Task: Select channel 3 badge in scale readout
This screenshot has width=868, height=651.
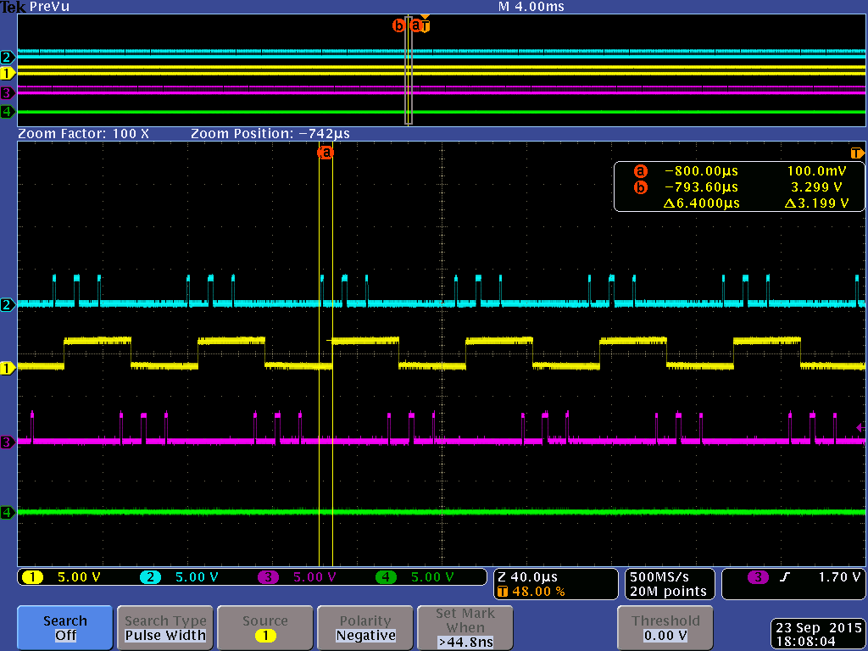Action: [268, 577]
